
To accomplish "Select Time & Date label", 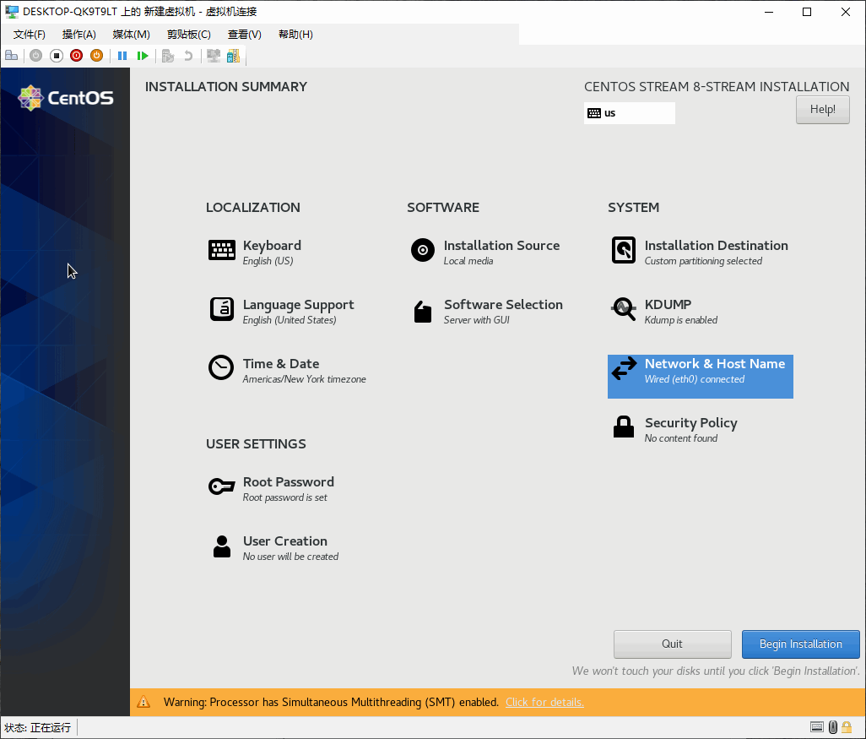I will coord(281,364).
